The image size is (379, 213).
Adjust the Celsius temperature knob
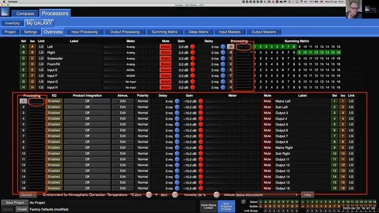pyautogui.click(x=149, y=195)
